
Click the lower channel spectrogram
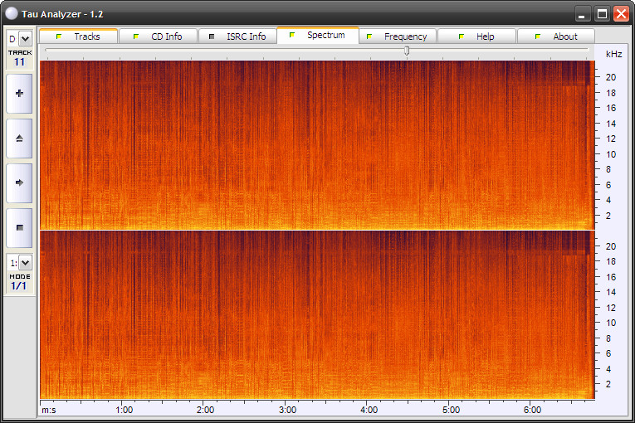point(317,315)
